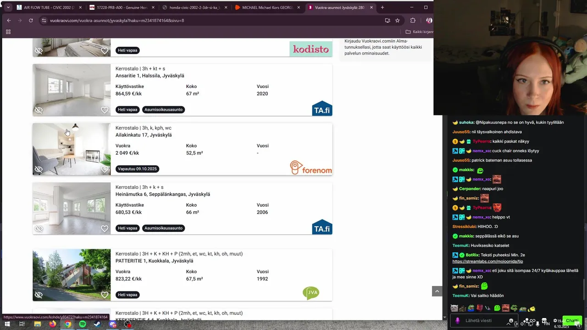This screenshot has height=330, width=587.
Task: Open the Heinämutka 6, Seppälänkangas listing title
Action: pyautogui.click(x=163, y=194)
